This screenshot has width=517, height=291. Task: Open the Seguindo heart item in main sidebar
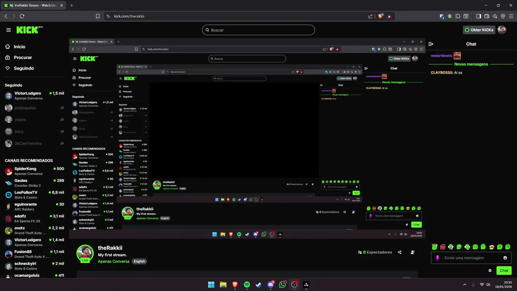click(x=19, y=68)
